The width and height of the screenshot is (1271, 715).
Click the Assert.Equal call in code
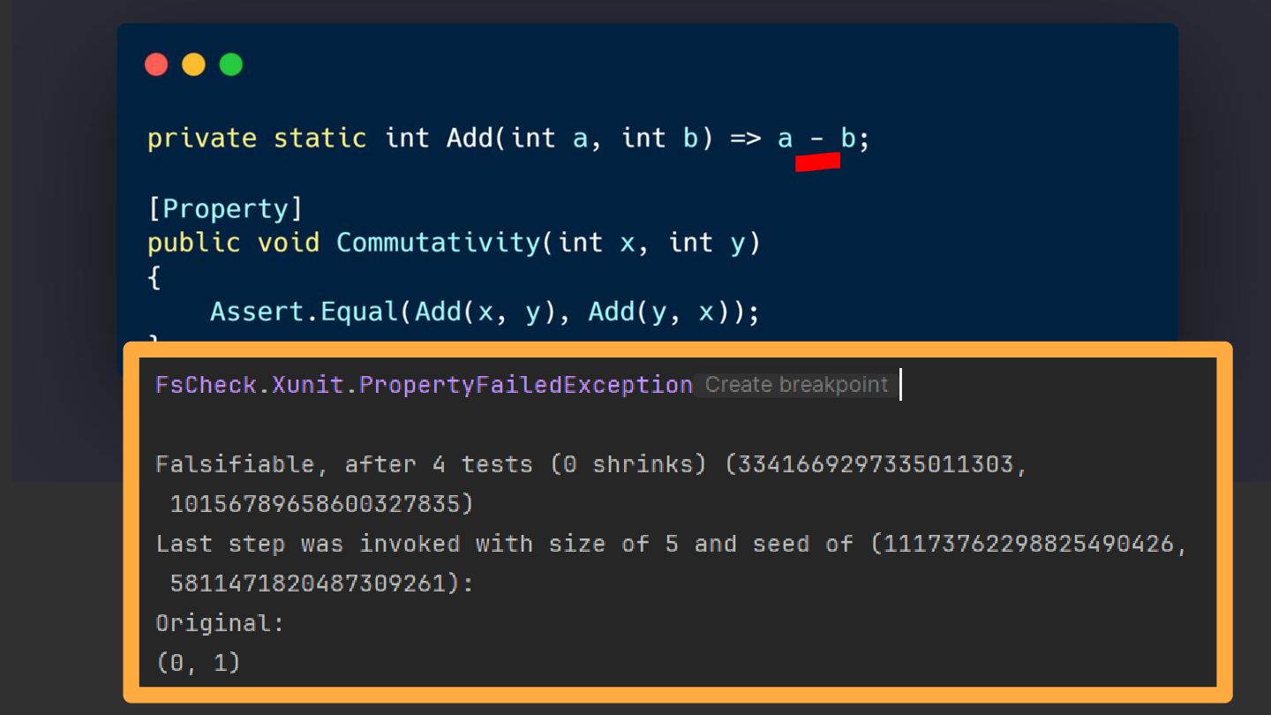(x=305, y=312)
